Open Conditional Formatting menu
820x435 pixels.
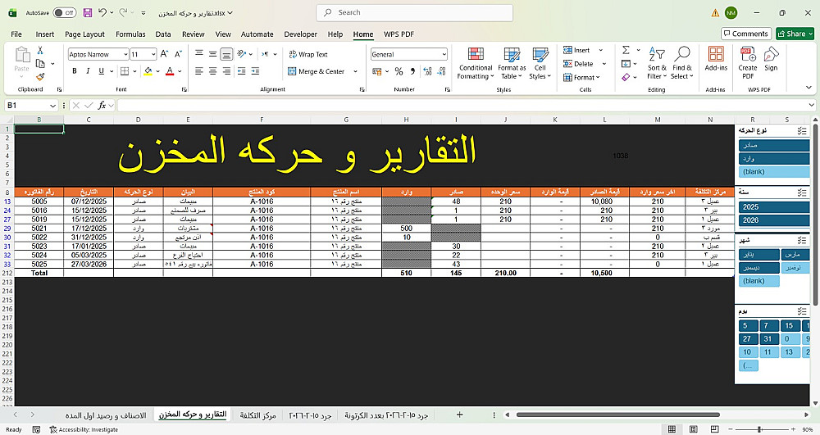tap(476, 63)
